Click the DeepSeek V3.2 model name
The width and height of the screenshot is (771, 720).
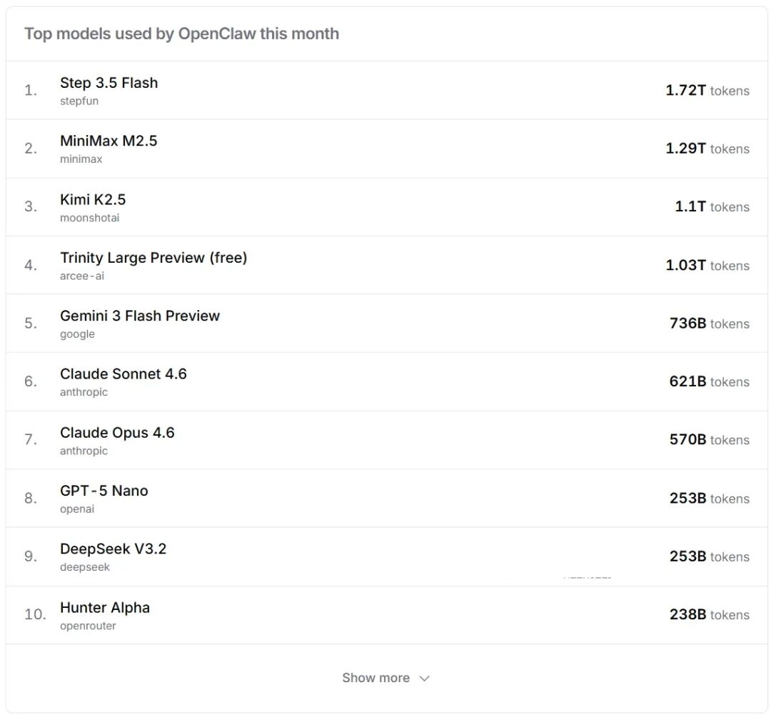tap(113, 549)
